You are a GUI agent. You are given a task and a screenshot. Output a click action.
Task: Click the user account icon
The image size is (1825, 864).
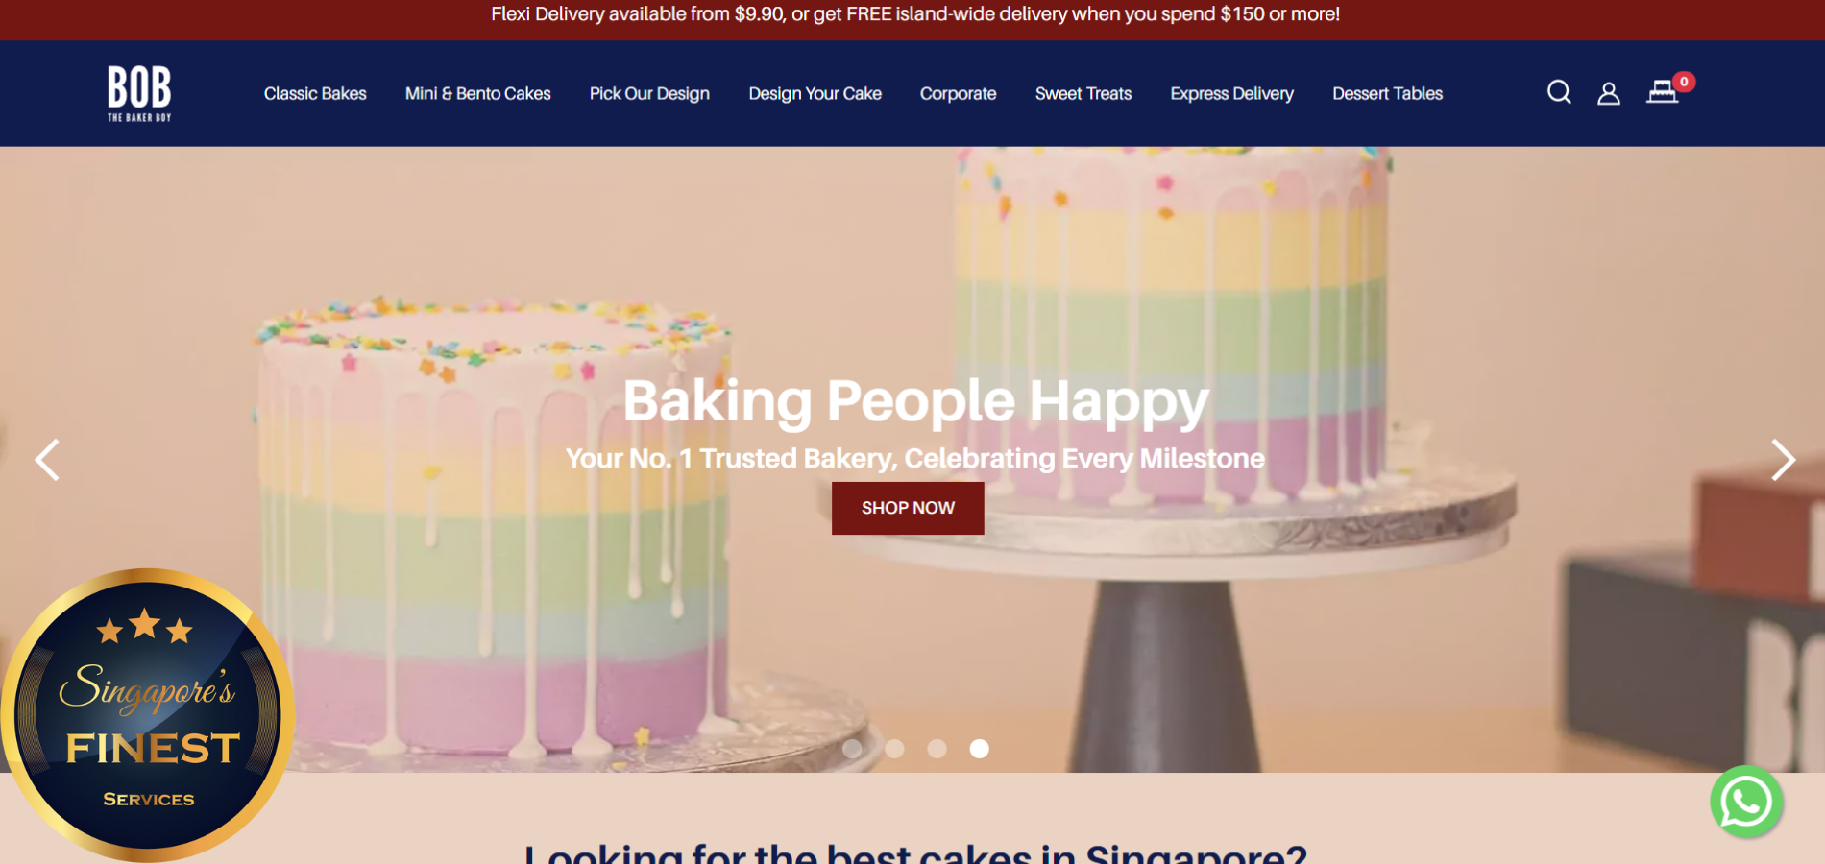(1609, 93)
